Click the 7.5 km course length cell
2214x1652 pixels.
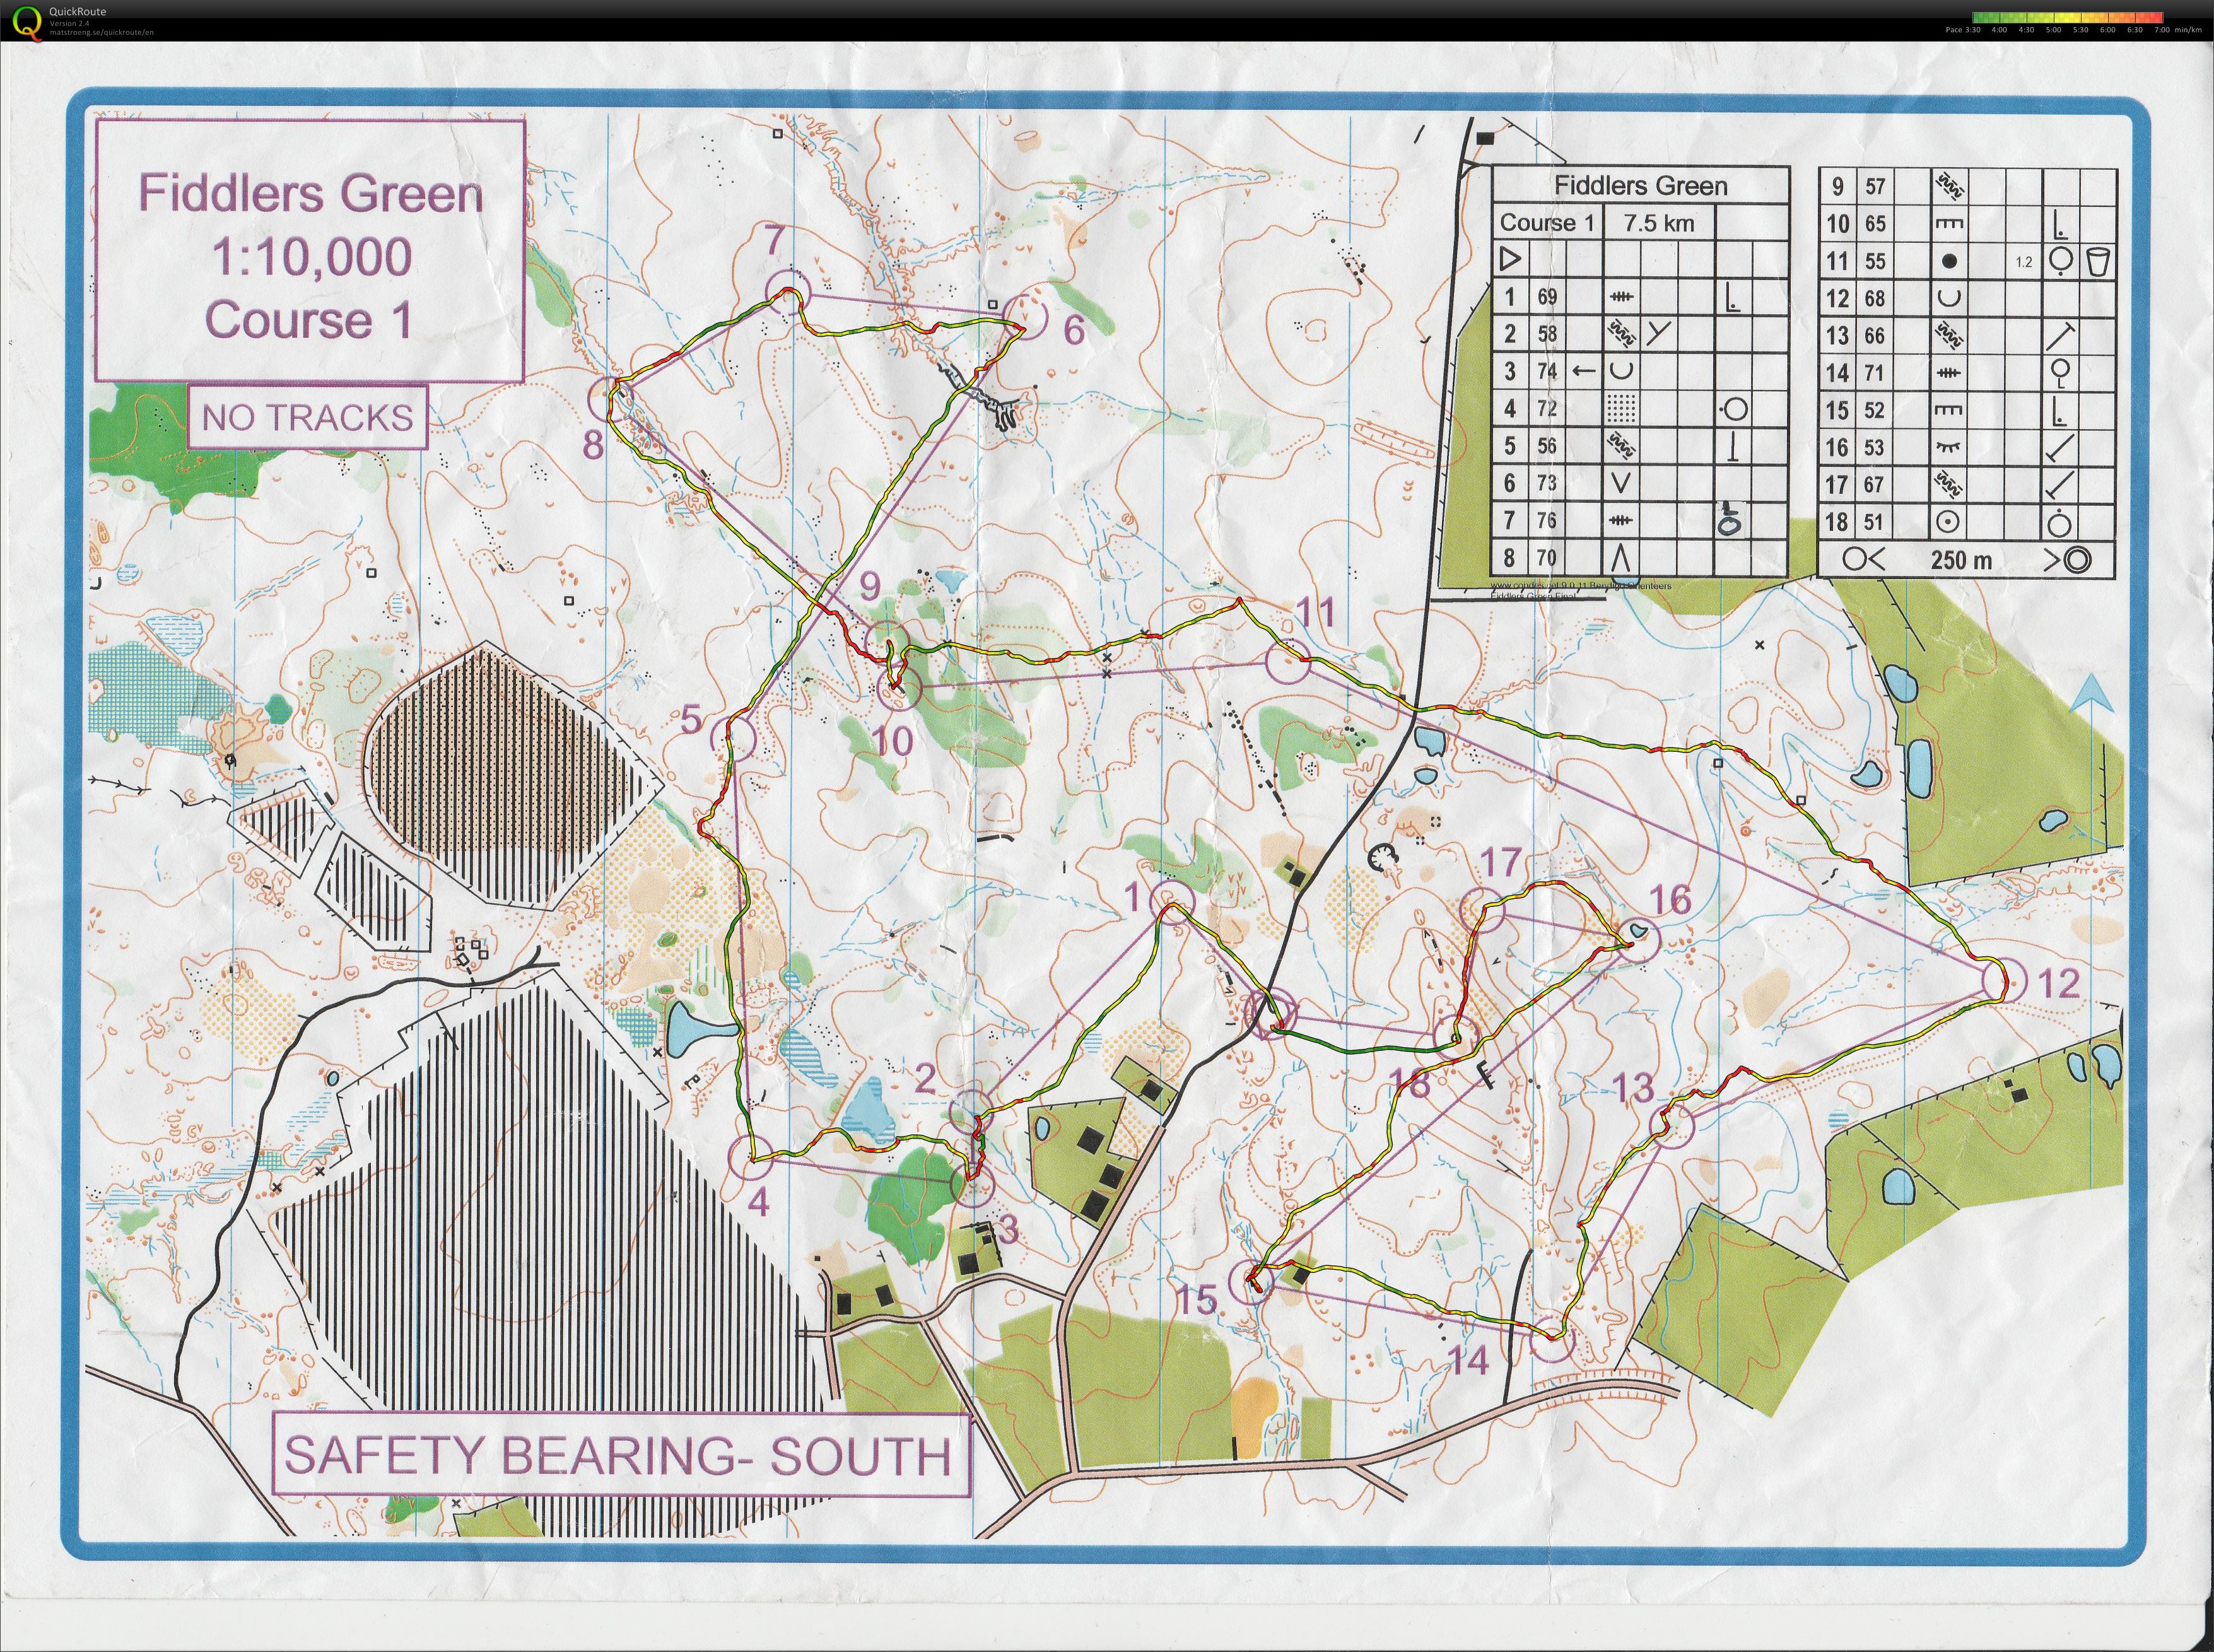click(x=1659, y=223)
